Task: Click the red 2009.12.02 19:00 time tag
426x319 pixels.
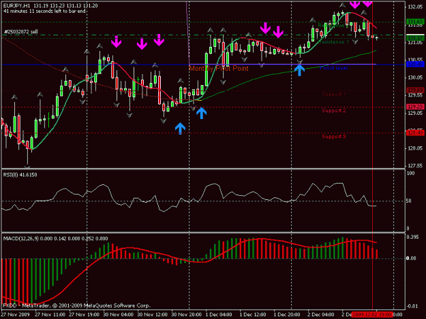Action: [x=372, y=315]
